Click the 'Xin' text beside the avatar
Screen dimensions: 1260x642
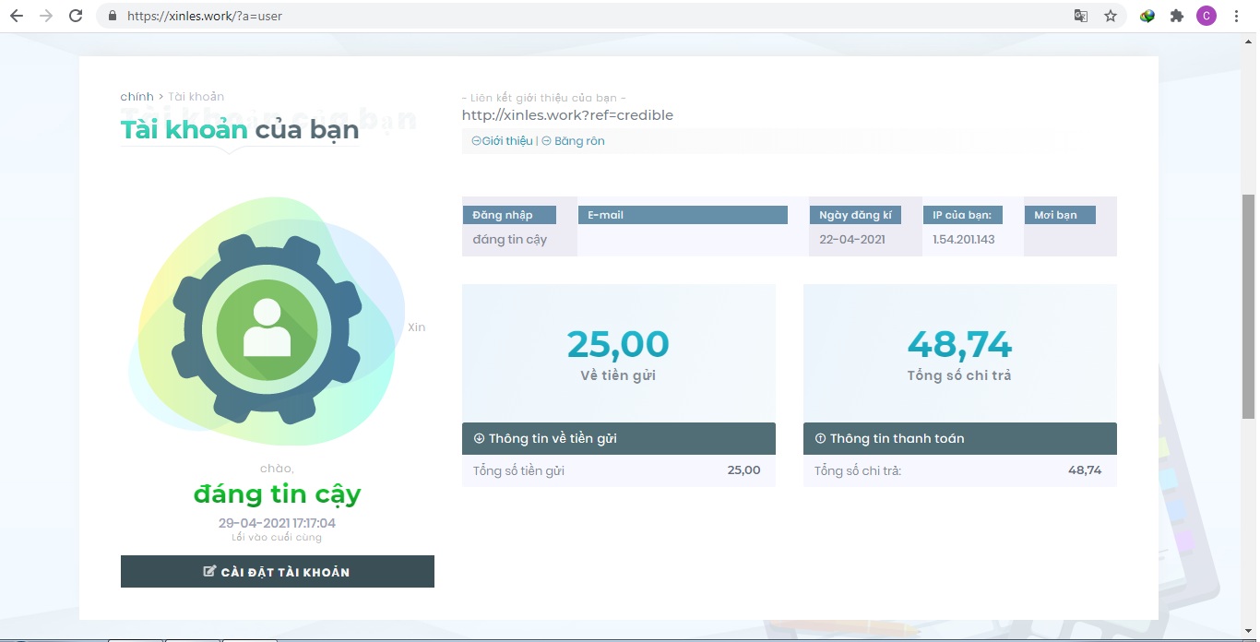(417, 327)
